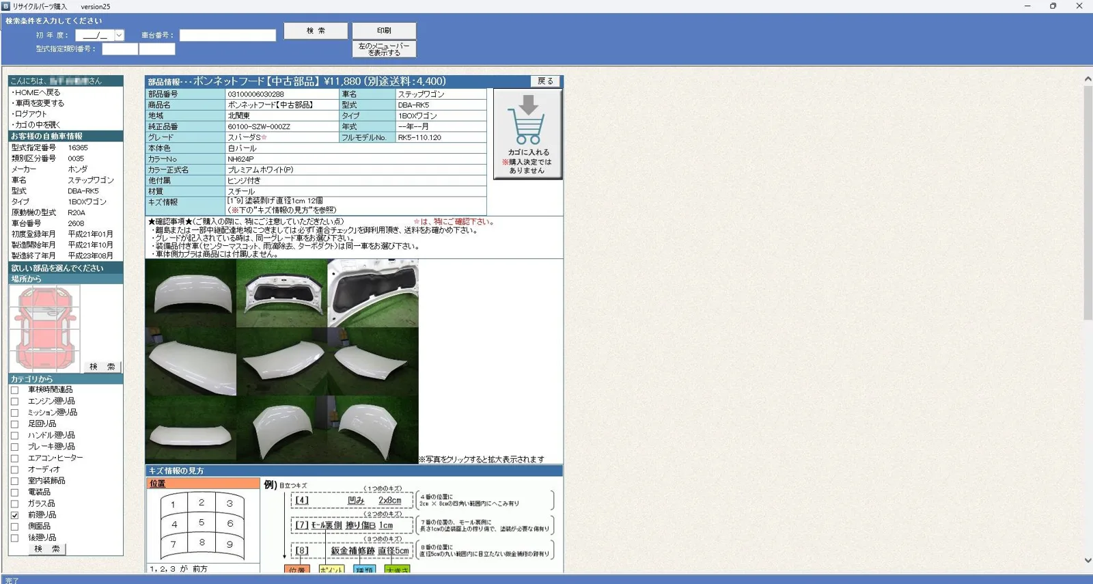Open the 初年度 dropdown arrow
The width and height of the screenshot is (1093, 584).
point(119,35)
